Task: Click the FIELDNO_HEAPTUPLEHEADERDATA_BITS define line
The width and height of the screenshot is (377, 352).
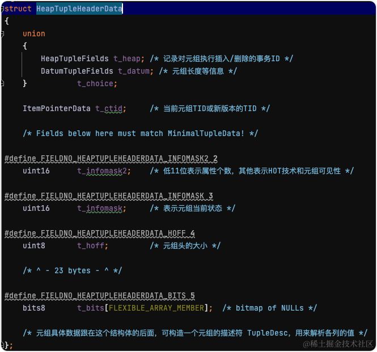Action: [x=100, y=296]
